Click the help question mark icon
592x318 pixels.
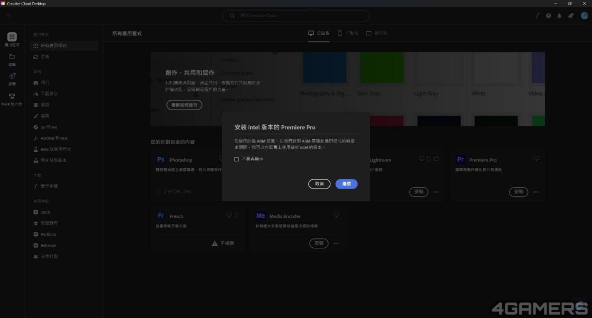click(x=549, y=16)
